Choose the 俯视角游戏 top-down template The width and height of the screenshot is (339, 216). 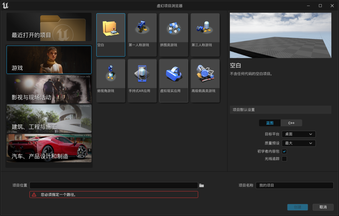[111, 81]
